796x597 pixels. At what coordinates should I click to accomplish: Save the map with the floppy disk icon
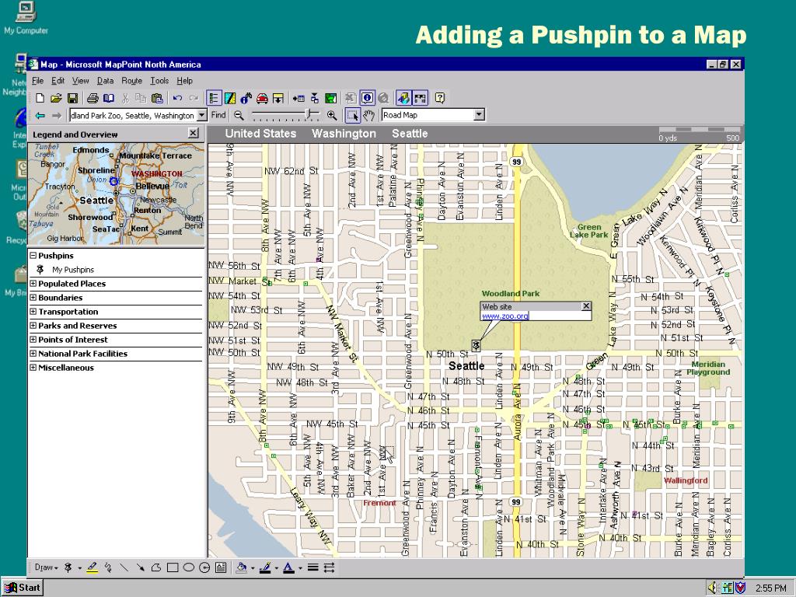click(x=72, y=98)
